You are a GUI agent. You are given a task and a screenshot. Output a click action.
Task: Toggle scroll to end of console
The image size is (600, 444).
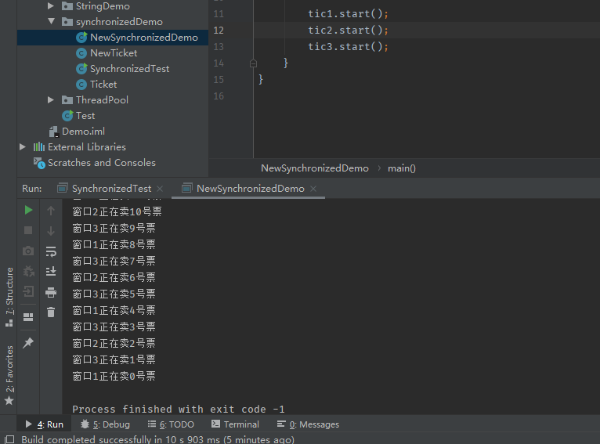click(51, 271)
